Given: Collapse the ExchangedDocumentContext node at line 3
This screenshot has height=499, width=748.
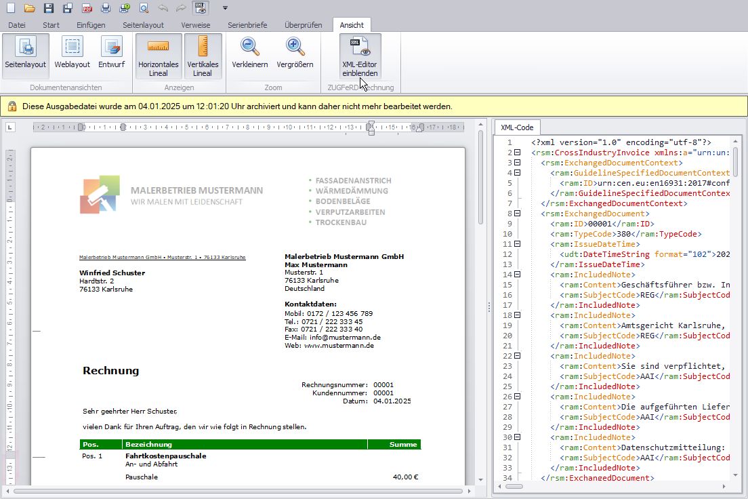Looking at the screenshot, I should pyautogui.click(x=517, y=162).
